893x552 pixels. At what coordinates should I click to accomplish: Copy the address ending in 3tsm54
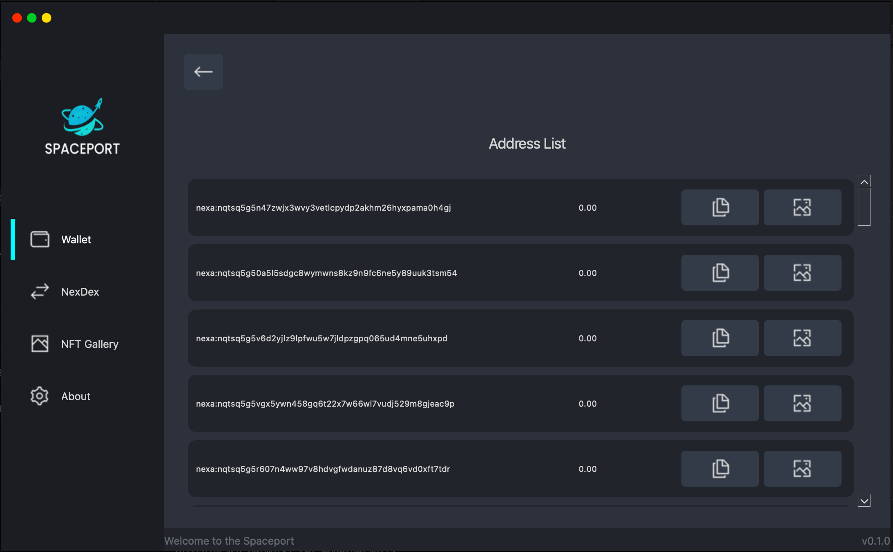(720, 273)
